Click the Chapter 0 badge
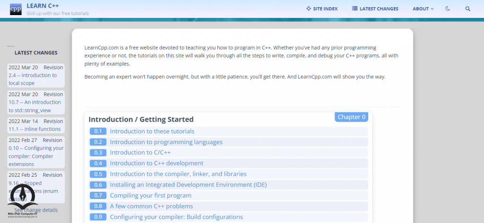484x223 pixels. pos(351,117)
